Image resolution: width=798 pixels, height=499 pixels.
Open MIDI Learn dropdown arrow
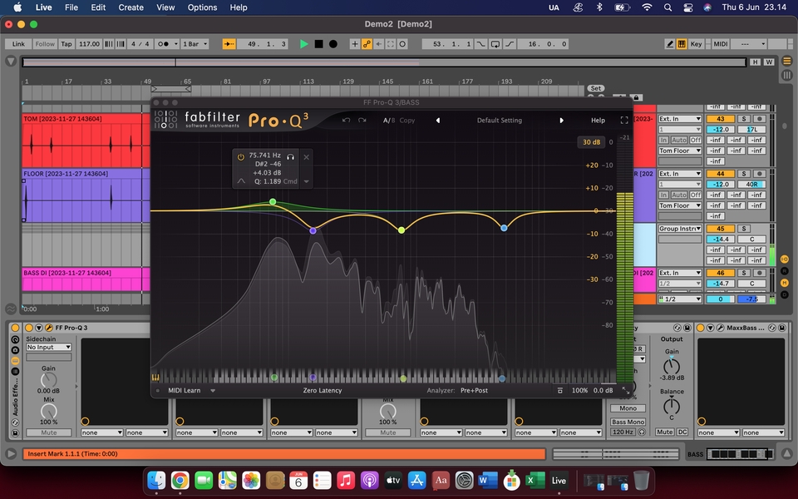tap(213, 391)
